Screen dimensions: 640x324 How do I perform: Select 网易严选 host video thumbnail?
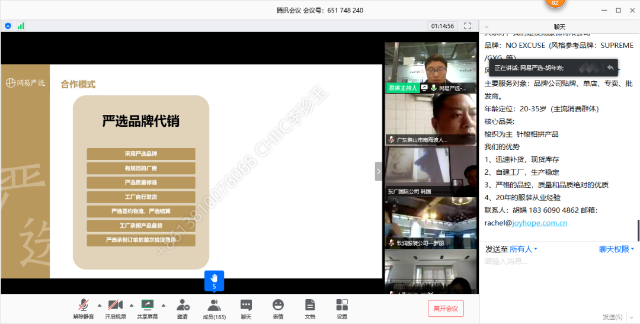(430, 68)
